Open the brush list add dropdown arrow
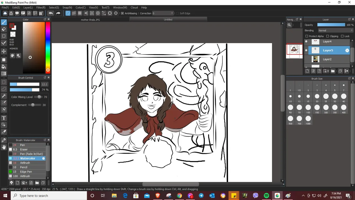355x200 pixels. 26,183
